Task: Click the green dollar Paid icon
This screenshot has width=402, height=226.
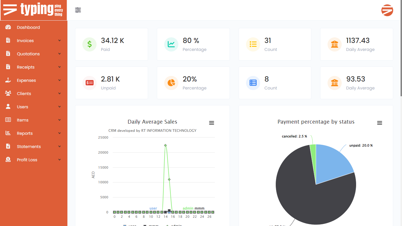Action: [89, 44]
